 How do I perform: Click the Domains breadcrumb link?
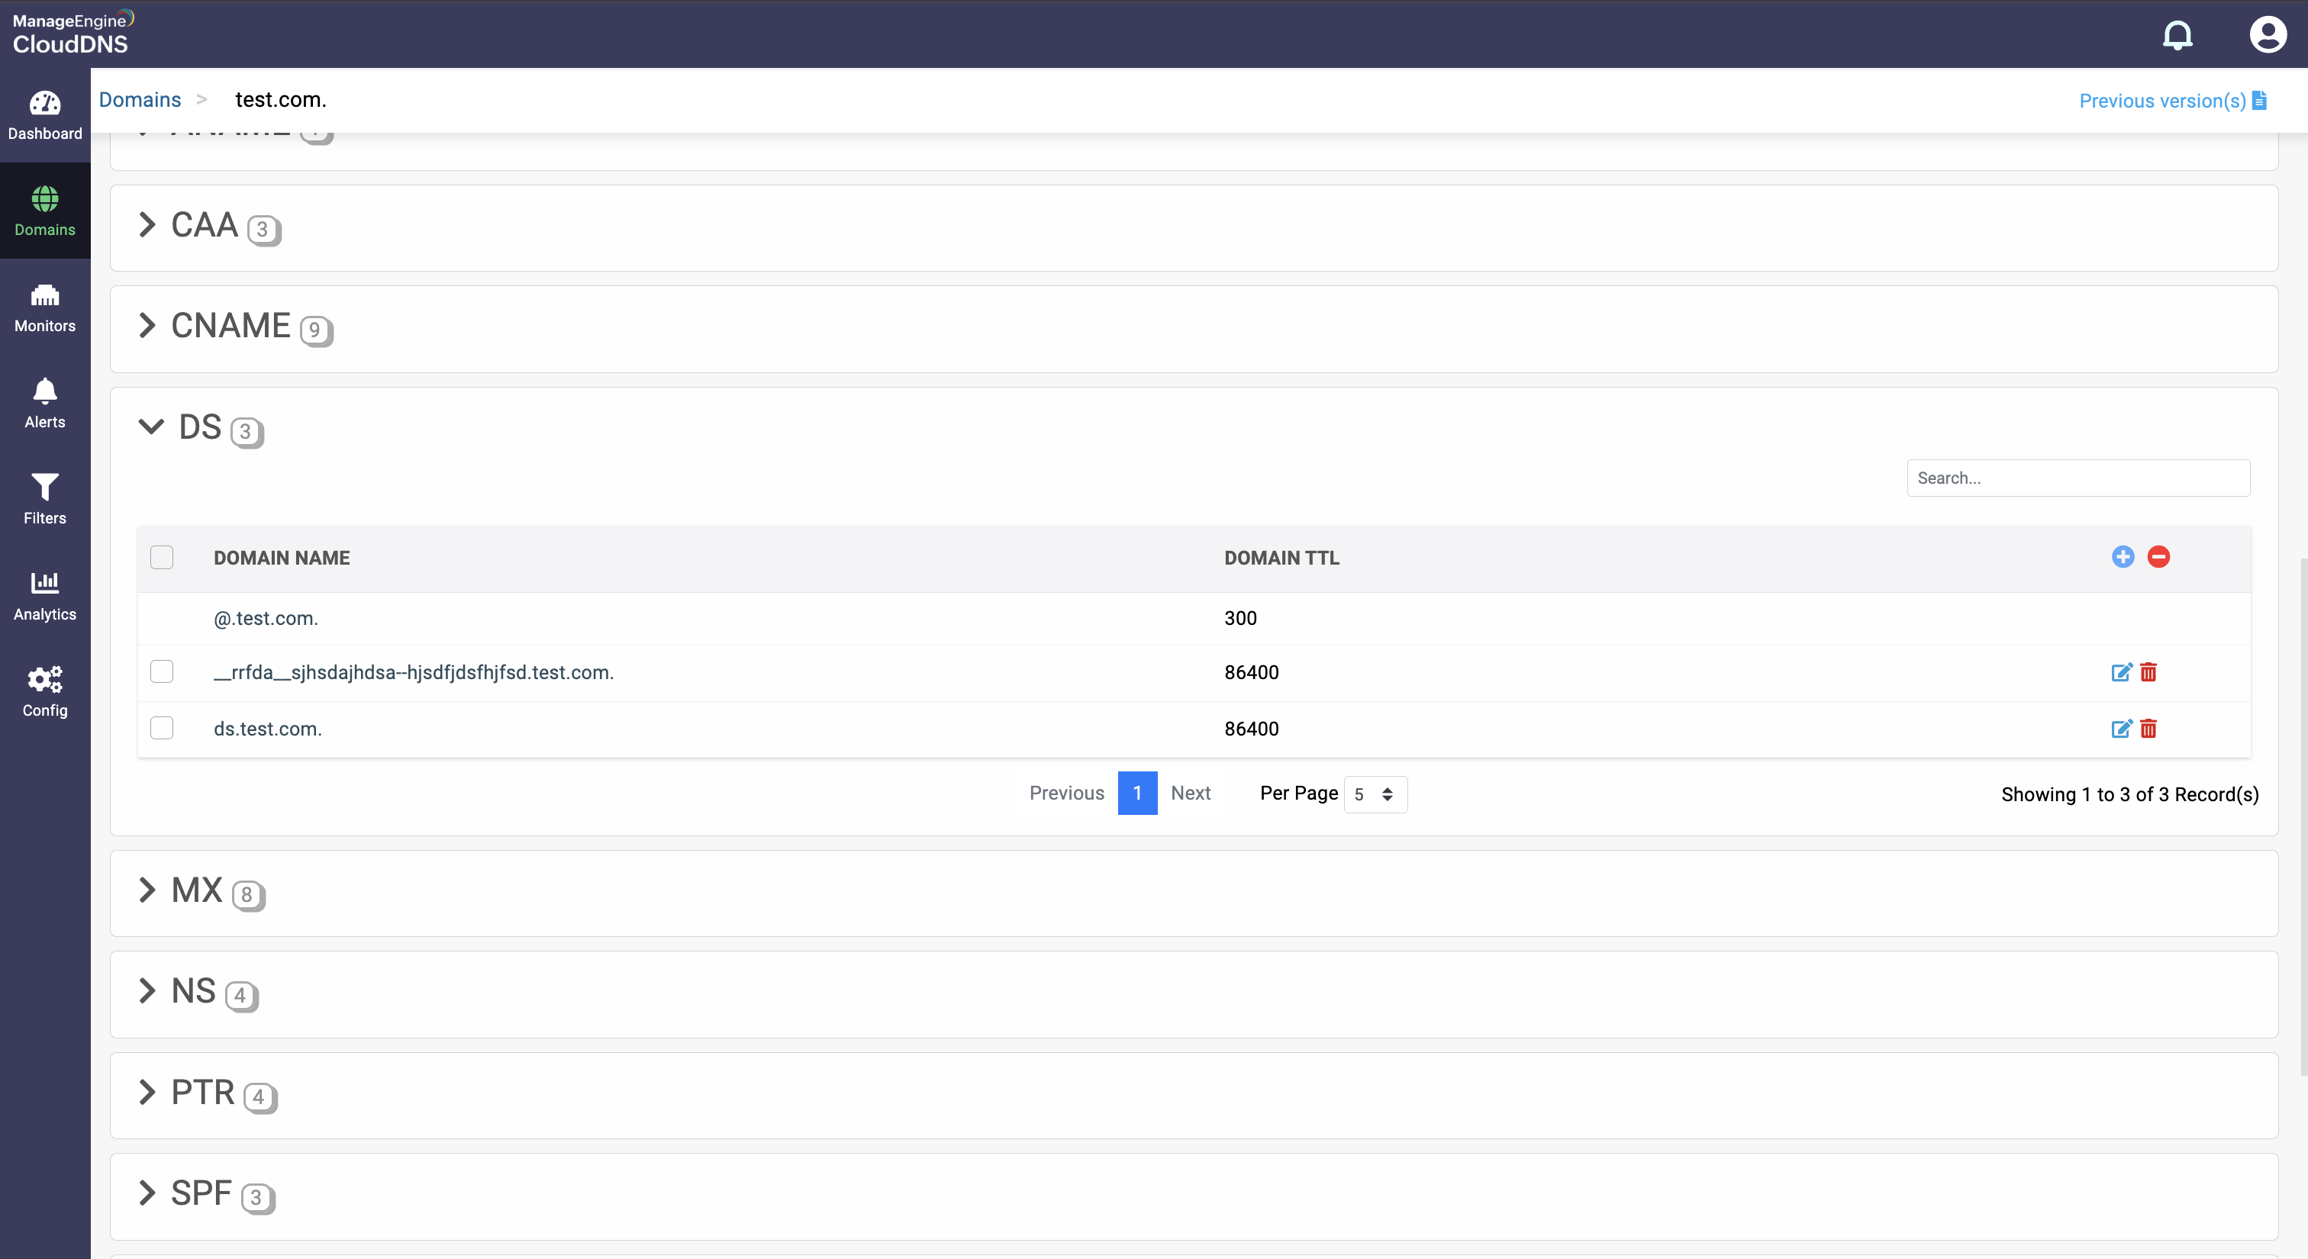140,99
